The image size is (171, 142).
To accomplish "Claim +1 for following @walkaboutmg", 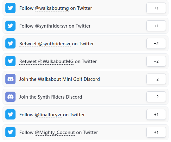I will (156, 8).
